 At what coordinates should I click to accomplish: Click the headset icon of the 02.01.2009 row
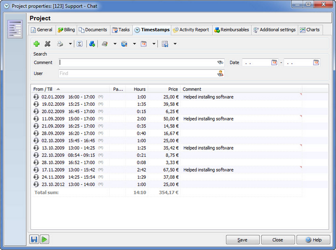pyautogui.click(x=36, y=97)
